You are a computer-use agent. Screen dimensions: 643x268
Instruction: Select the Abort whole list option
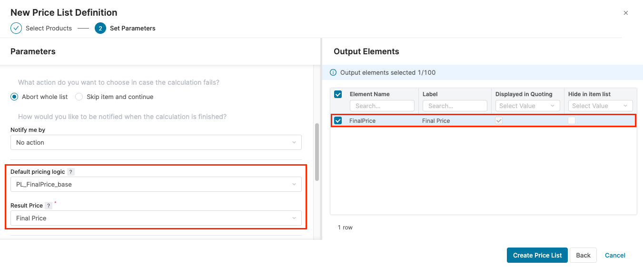[x=14, y=97]
